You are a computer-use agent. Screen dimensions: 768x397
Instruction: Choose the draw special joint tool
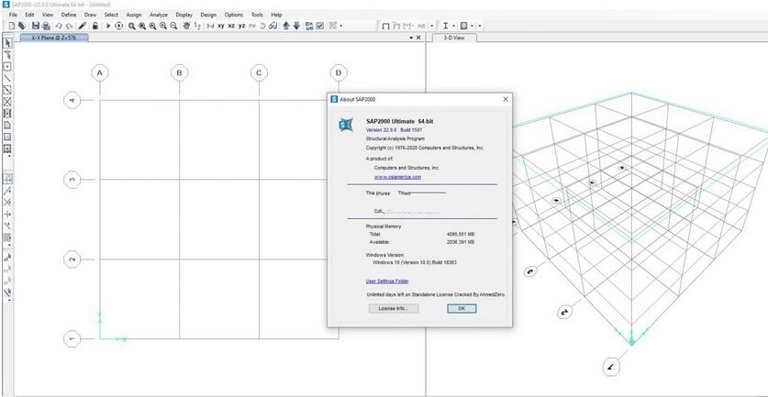[x=7, y=67]
